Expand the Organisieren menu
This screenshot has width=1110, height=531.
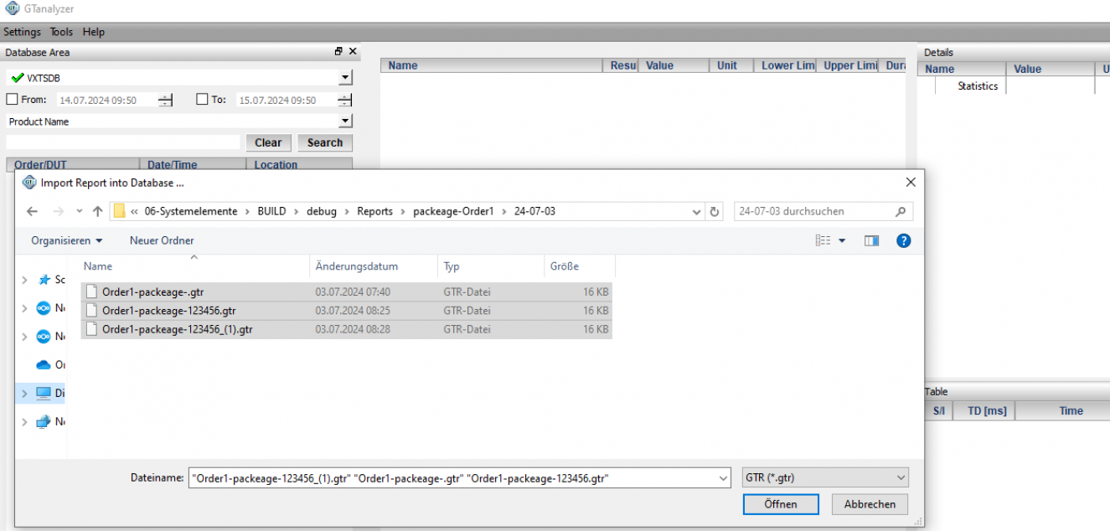[x=66, y=240]
